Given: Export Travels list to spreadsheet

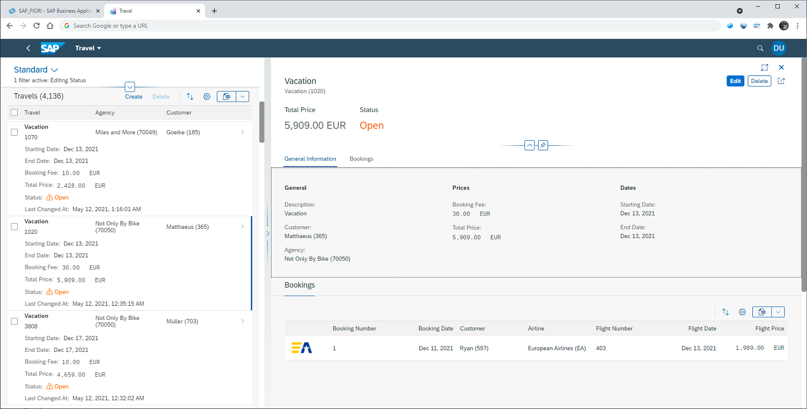Looking at the screenshot, I should click(x=226, y=96).
